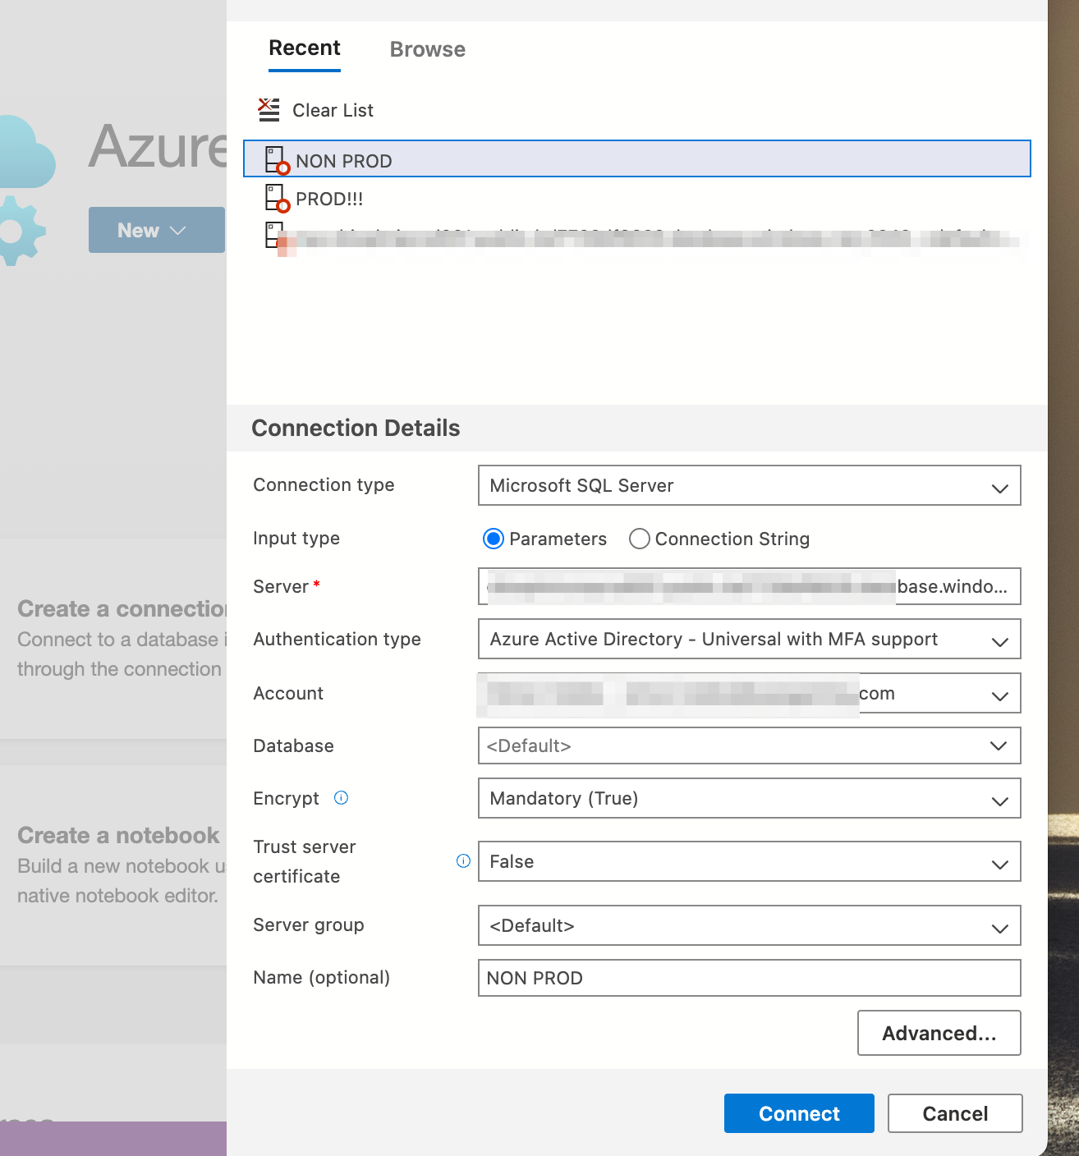Select the PROD!!! recent connection
1079x1156 pixels.
637,198
